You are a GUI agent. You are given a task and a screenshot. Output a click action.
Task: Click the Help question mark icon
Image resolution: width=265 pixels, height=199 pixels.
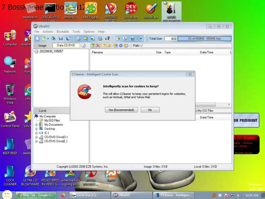[x=132, y=39]
